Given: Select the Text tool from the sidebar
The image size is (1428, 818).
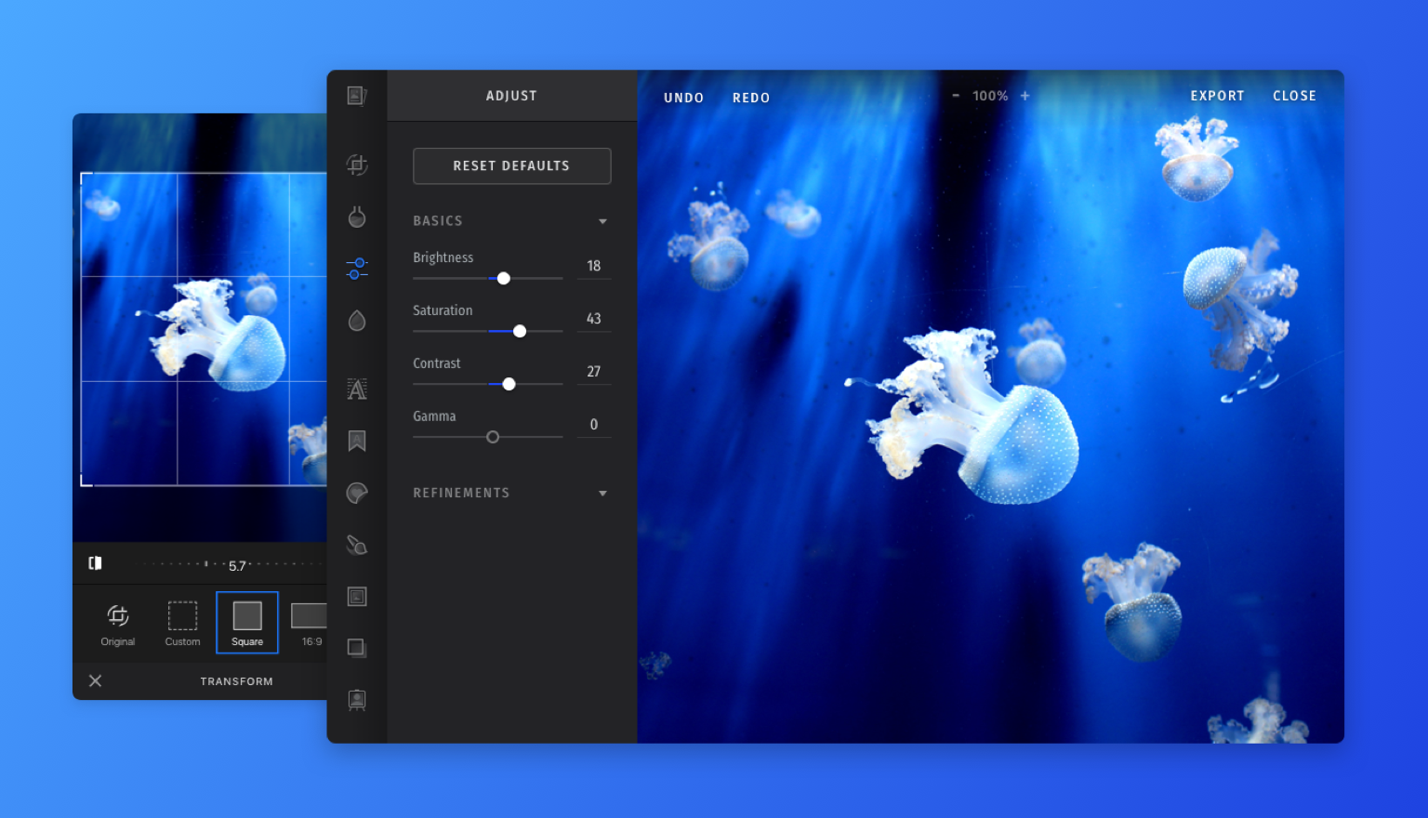Looking at the screenshot, I should 357,389.
